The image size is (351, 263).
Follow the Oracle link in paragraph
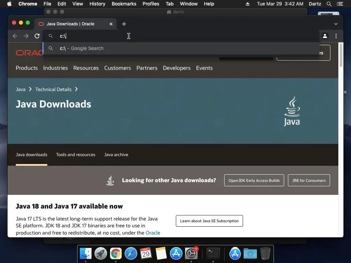pyautogui.click(x=153, y=233)
